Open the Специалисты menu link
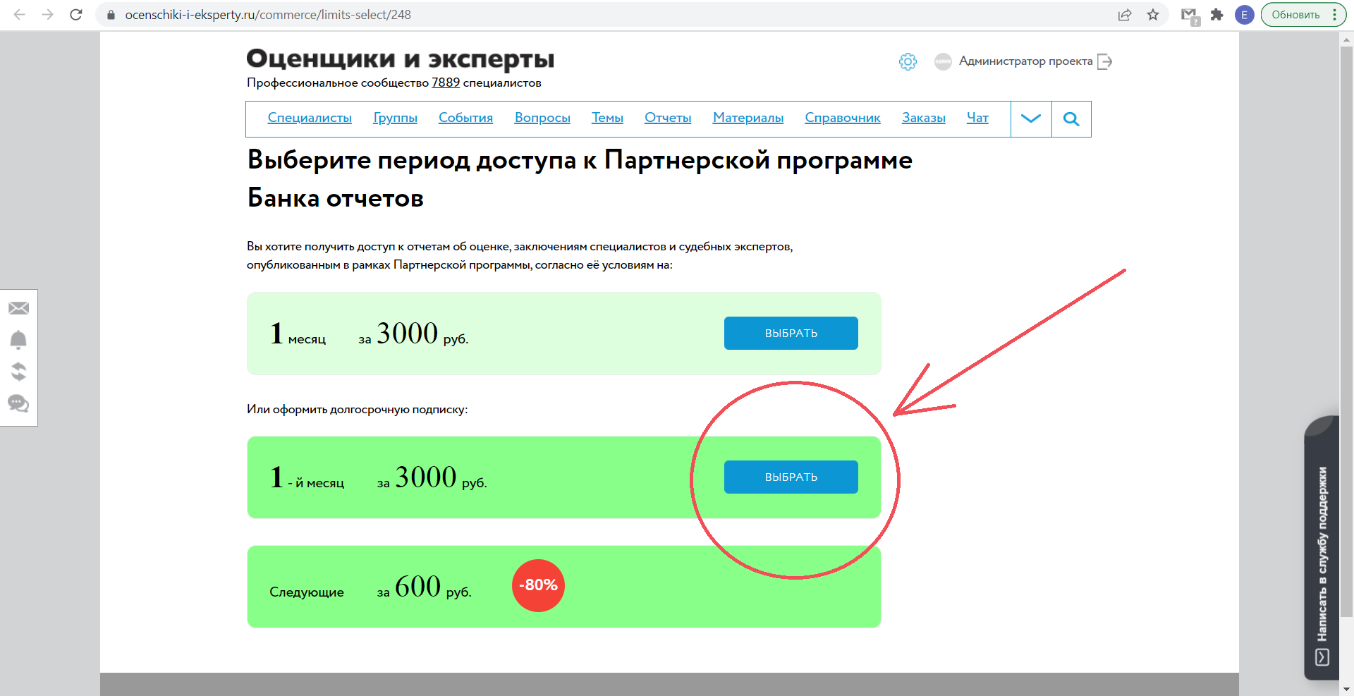Image resolution: width=1354 pixels, height=696 pixels. pos(310,118)
